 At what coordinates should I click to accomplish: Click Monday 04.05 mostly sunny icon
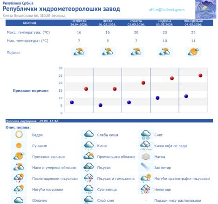(193, 52)
